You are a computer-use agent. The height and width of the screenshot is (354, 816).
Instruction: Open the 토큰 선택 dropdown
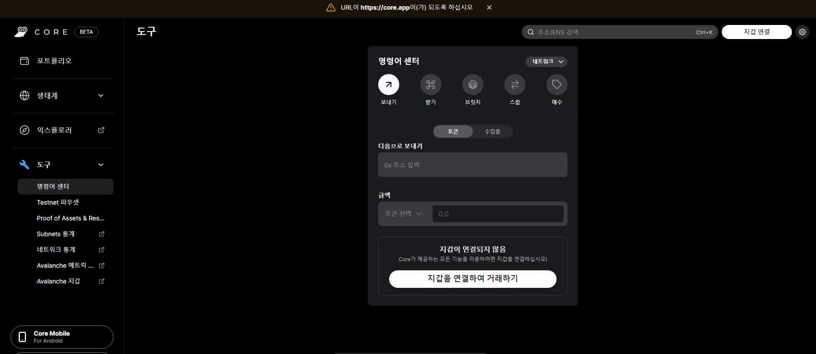(x=403, y=214)
